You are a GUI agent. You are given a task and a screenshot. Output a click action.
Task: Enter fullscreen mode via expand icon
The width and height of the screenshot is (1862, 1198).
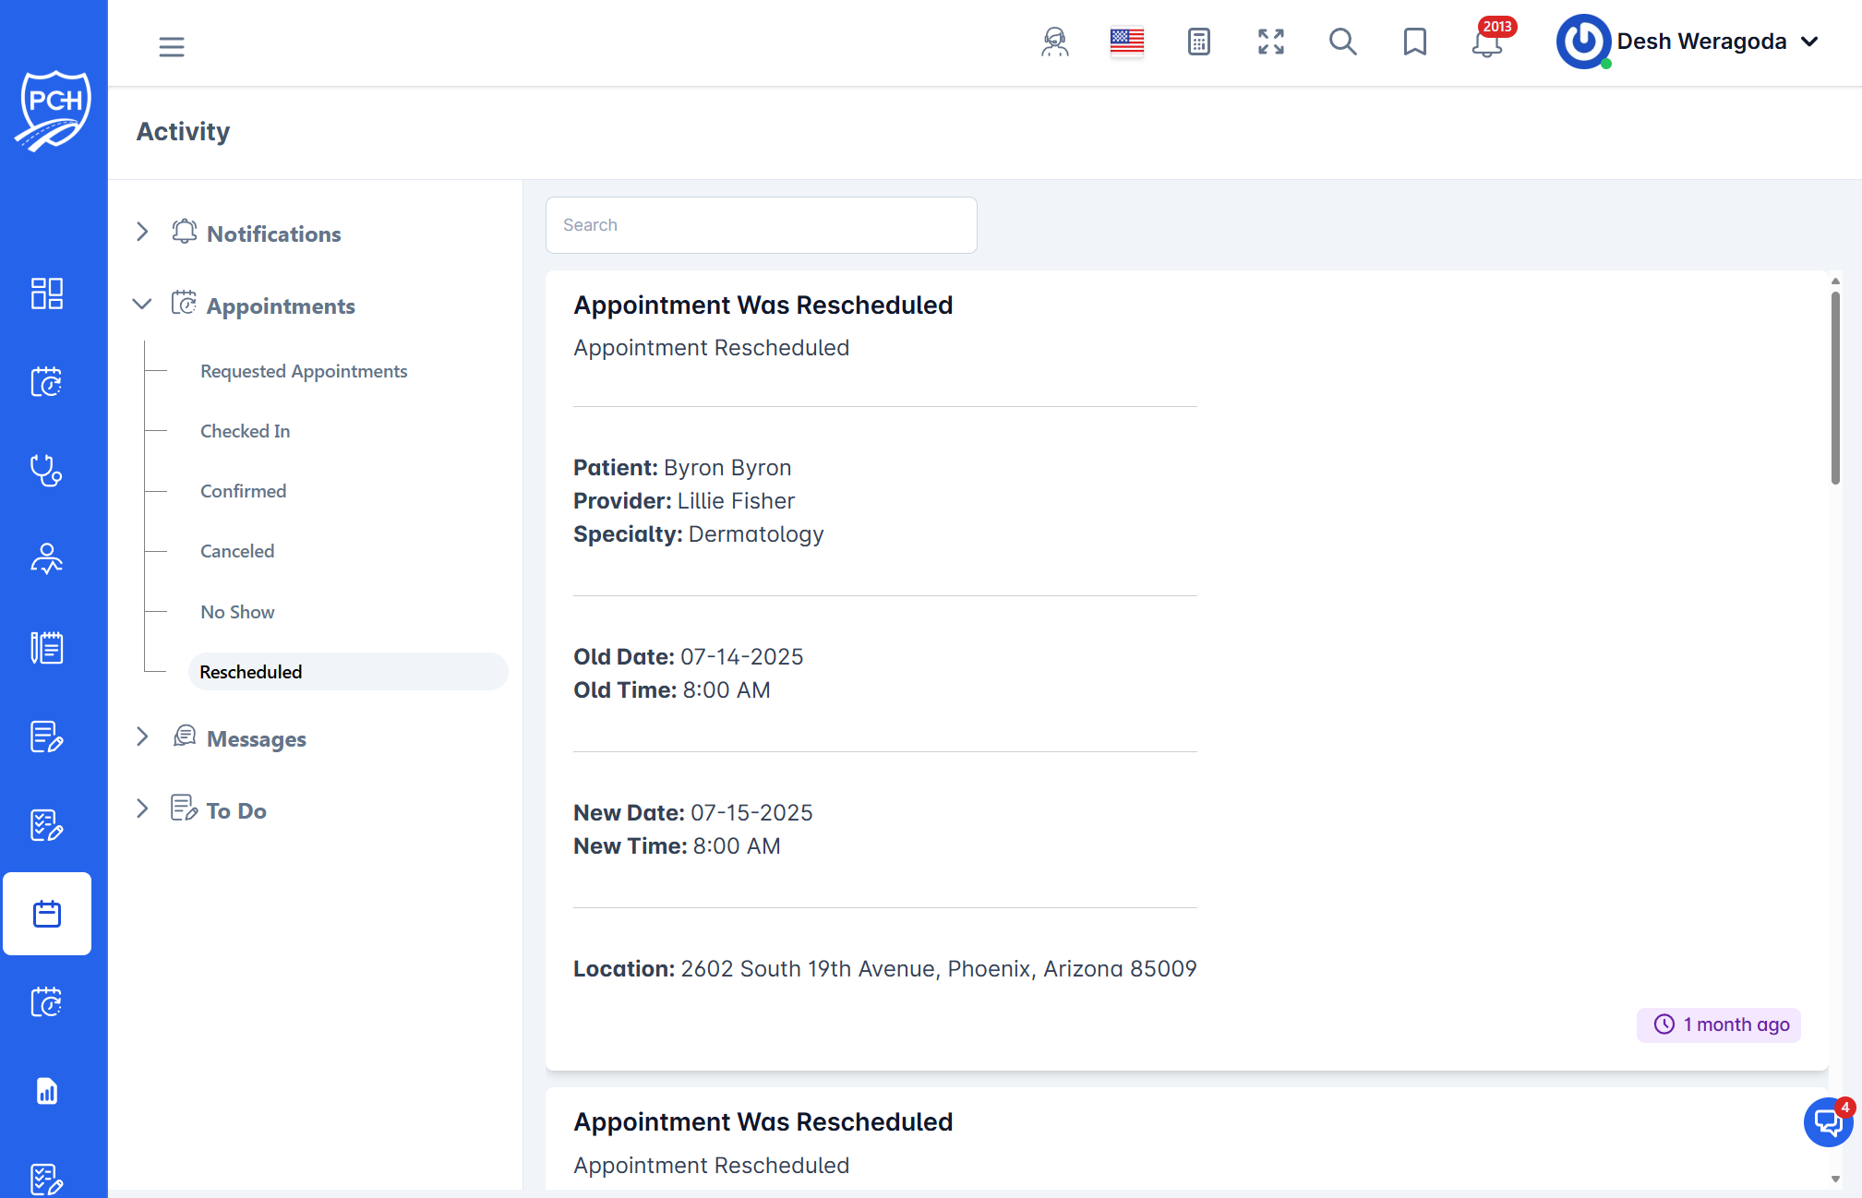coord(1270,42)
